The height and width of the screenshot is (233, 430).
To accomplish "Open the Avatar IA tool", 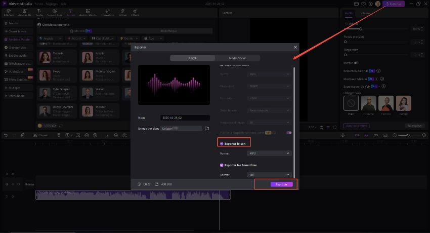I will 23,12.
